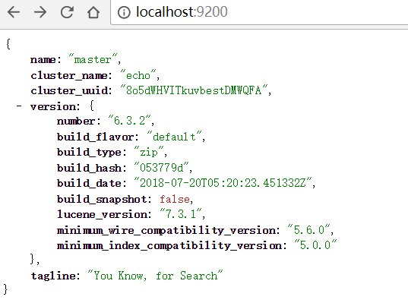The height and width of the screenshot is (303, 408).
Task: Select the tagline key
Action: (53, 276)
